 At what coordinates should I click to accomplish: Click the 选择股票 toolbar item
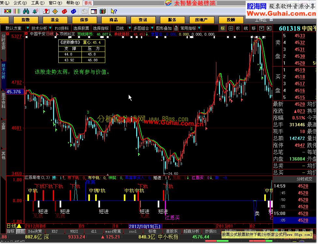(x=81, y=28)
